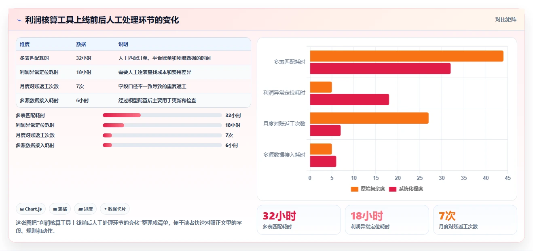Click red bar for 利润异常定位耗时 in chart
This screenshot has height=251, width=533.
coord(349,99)
